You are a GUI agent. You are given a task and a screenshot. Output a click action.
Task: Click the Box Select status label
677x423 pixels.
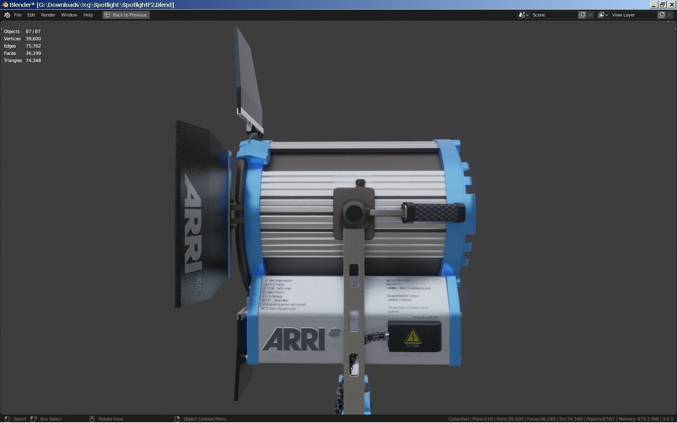[51, 419]
